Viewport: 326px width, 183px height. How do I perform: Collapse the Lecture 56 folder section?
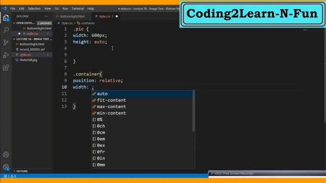coord(32,39)
